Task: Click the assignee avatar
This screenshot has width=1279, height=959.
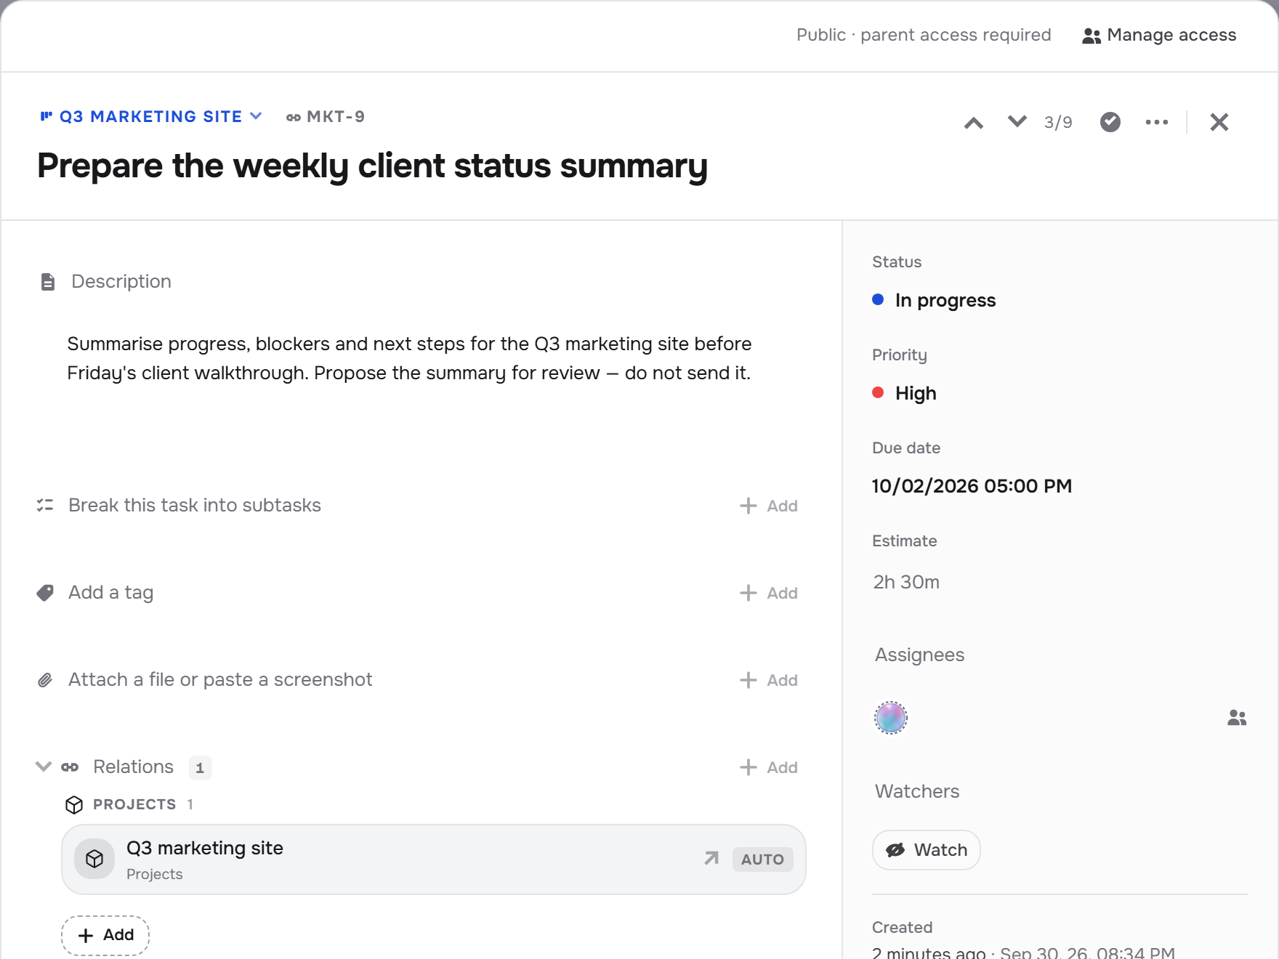Action: [x=891, y=718]
